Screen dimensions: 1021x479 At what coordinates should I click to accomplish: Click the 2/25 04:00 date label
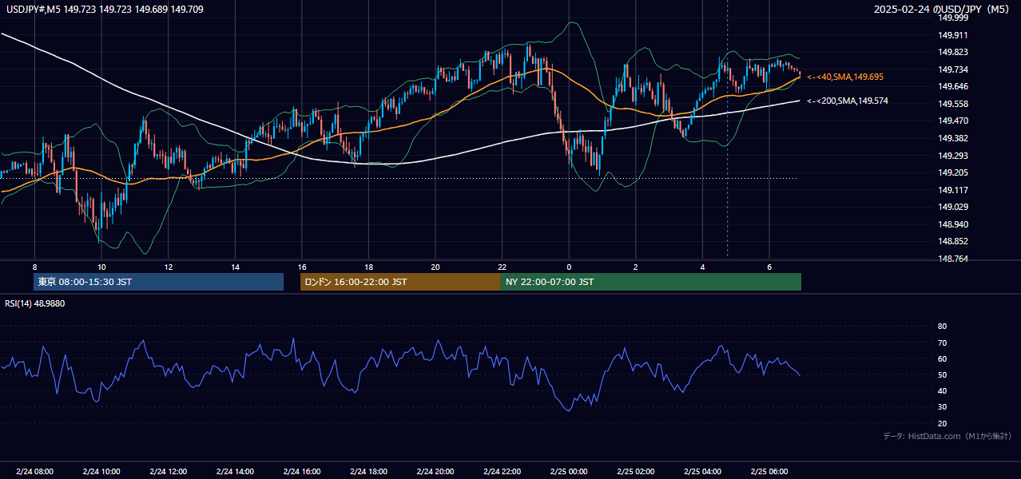click(703, 472)
